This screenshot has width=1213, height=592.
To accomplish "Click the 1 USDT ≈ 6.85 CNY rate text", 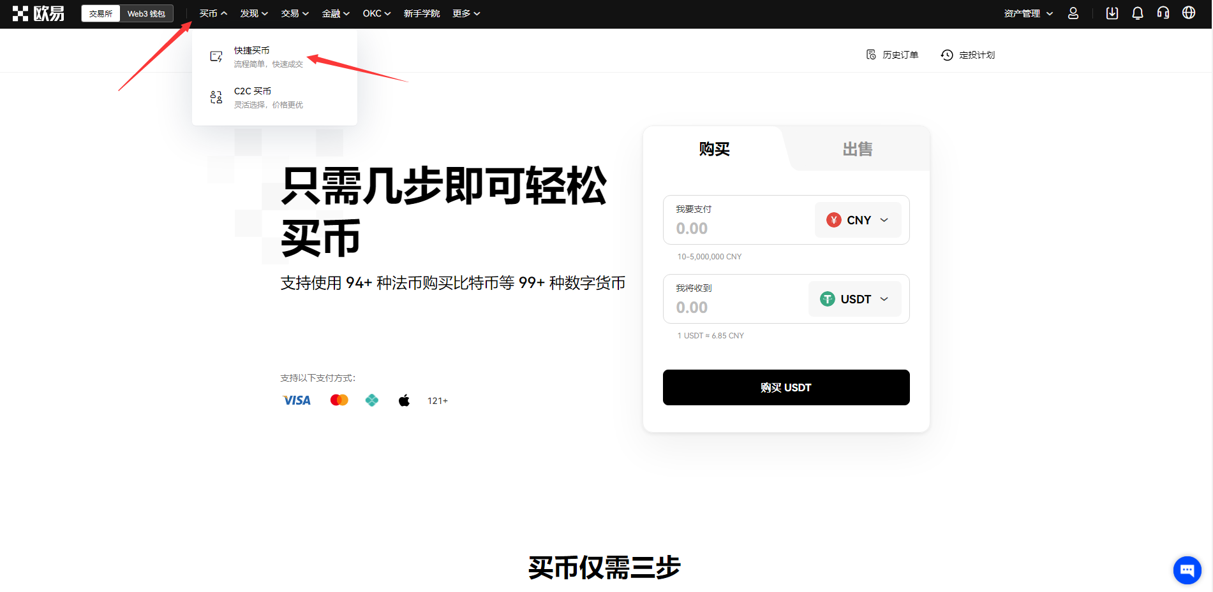I will [x=711, y=336].
